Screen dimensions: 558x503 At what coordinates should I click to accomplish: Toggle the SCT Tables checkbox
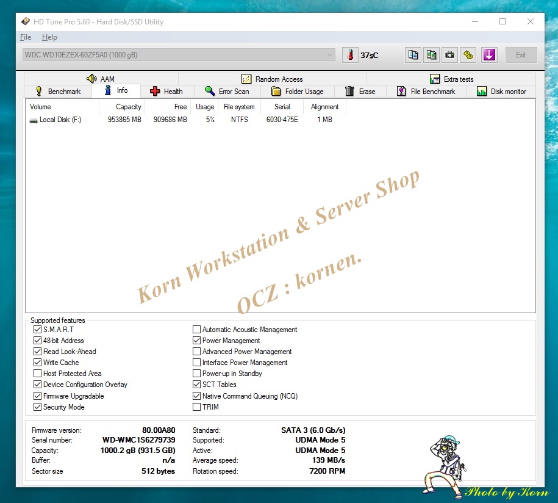point(196,385)
